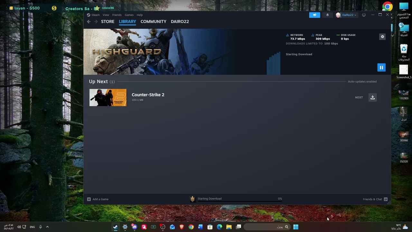Open Word from the taskbar
The width and height of the screenshot is (412, 232).
coord(201,227)
